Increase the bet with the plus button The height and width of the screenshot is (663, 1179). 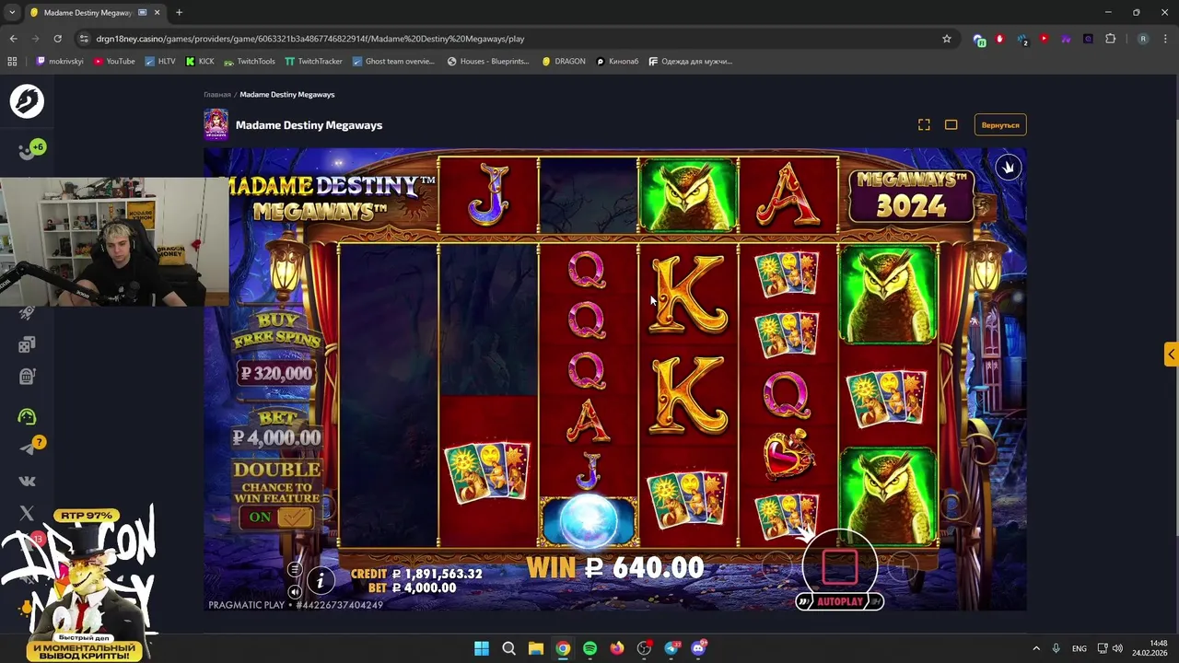(x=903, y=568)
